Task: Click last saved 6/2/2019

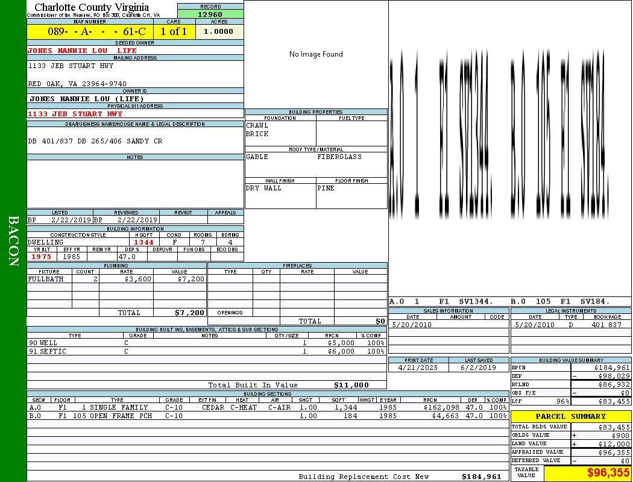Action: coord(479,368)
